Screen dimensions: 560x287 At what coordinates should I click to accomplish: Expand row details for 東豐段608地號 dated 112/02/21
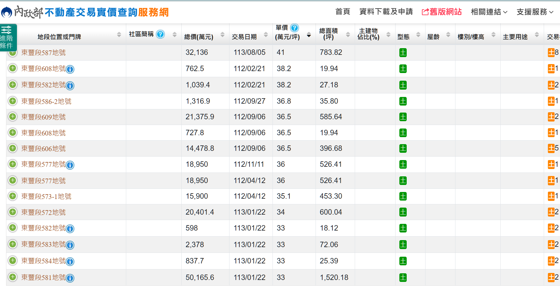tap(12, 68)
